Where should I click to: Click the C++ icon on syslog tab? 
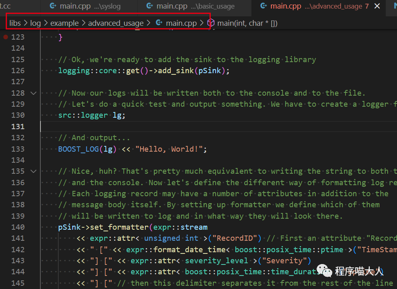click(53, 6)
